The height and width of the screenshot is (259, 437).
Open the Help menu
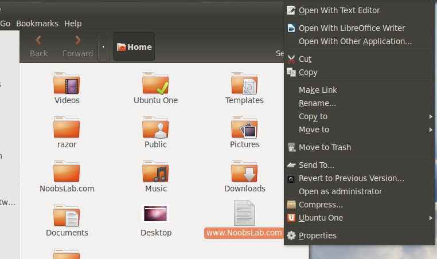tap(73, 23)
